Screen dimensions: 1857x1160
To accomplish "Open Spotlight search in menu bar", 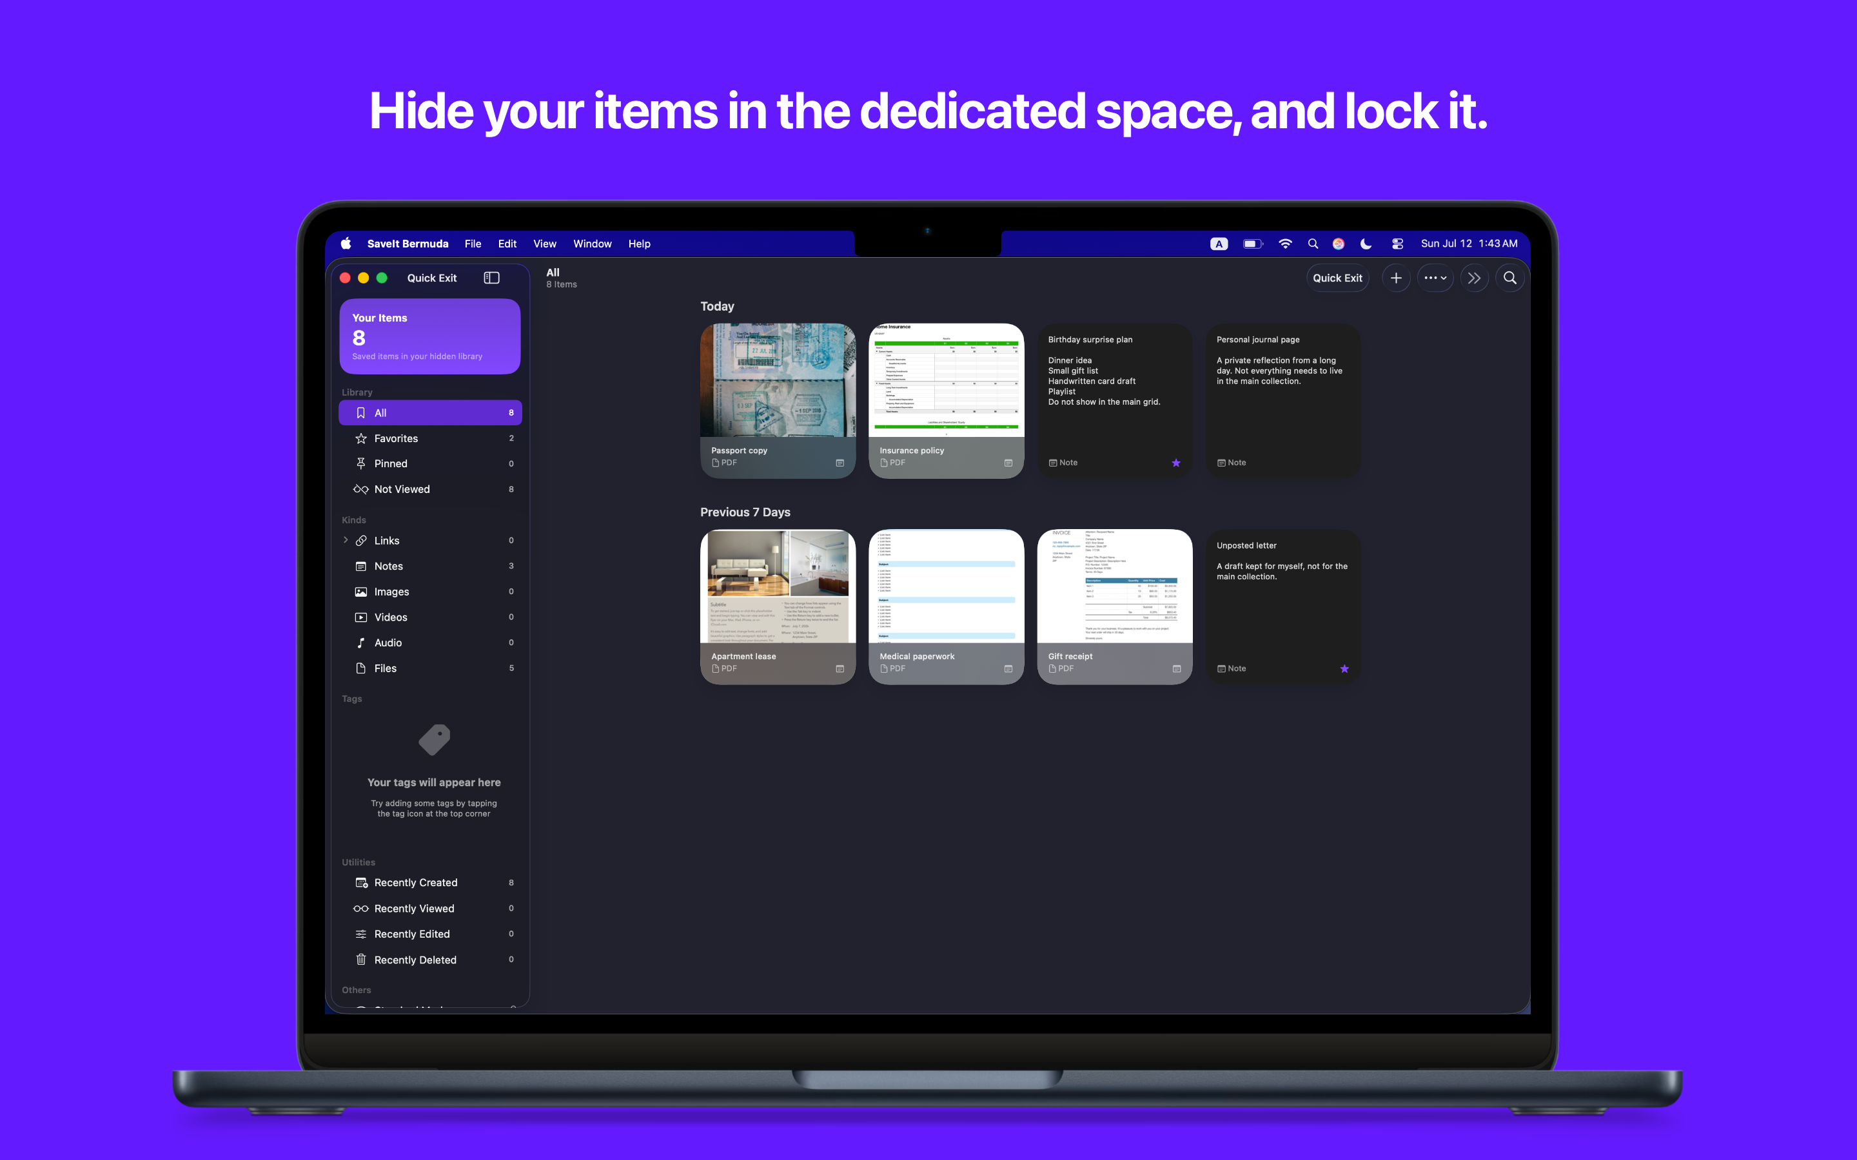I will click(1313, 243).
